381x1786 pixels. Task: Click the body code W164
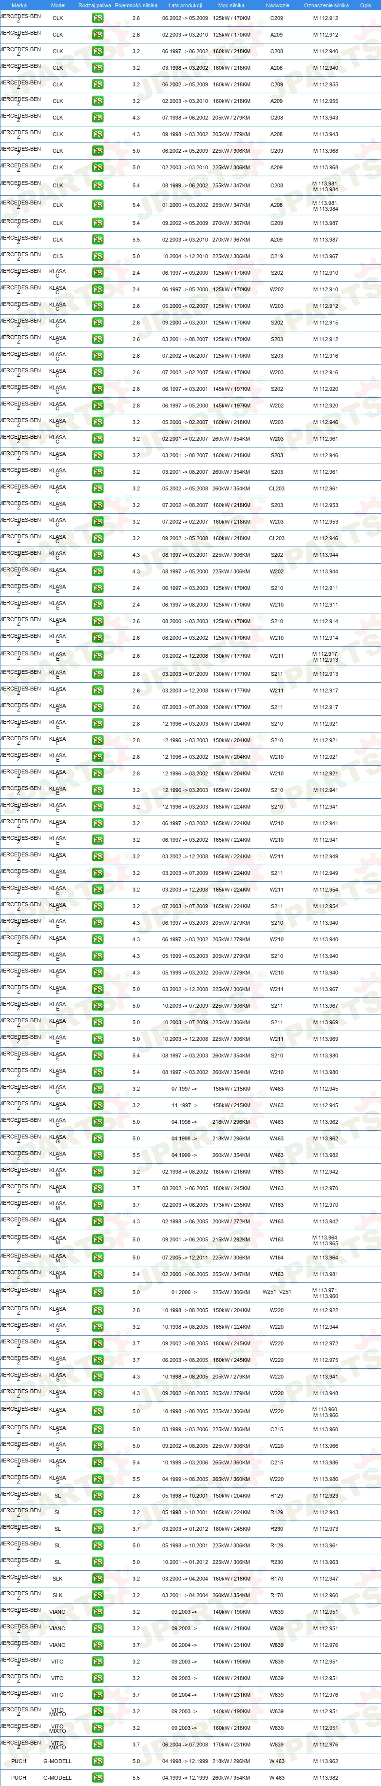point(277,1258)
